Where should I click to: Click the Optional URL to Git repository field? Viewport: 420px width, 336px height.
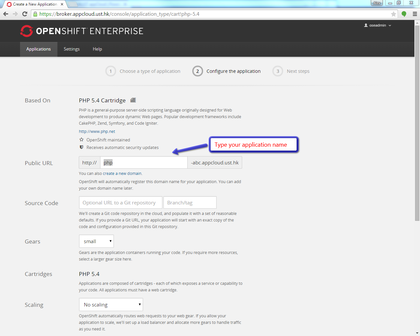pyautogui.click(x=120, y=202)
